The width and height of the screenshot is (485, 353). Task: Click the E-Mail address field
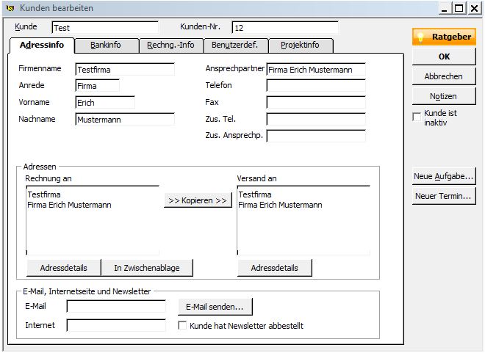coord(116,306)
